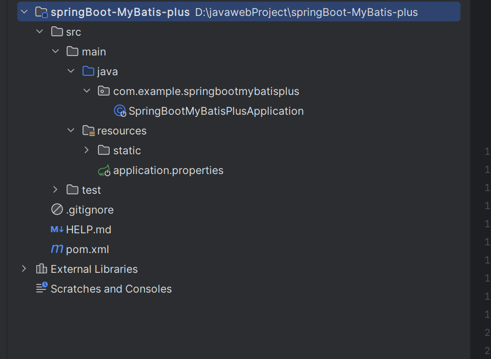This screenshot has width=491, height=359.
Task: Click the pom.xml Maven icon
Action: tap(57, 249)
